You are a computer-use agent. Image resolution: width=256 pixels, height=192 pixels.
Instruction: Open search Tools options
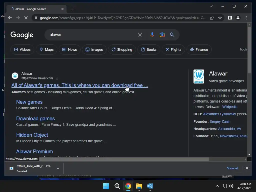point(243,49)
